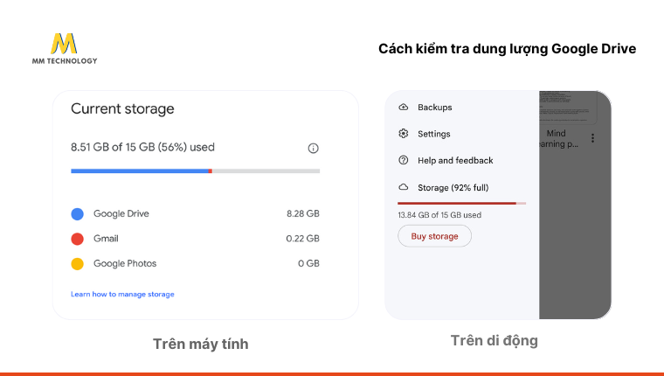Image resolution: width=664 pixels, height=376 pixels.
Task: Click 'Cách kiểm tra dung lượng Google Drive' title
Action: (508, 49)
